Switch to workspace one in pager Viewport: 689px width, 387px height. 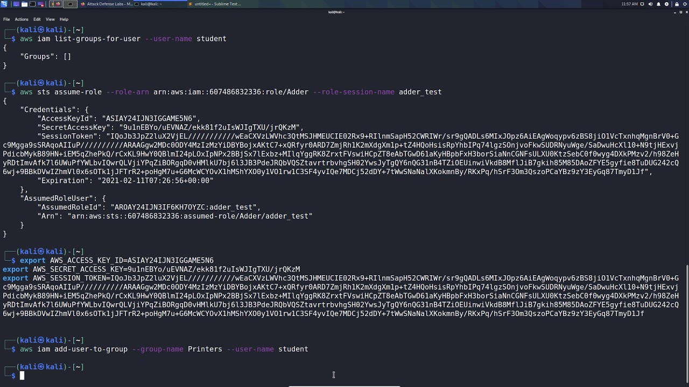(x=56, y=4)
